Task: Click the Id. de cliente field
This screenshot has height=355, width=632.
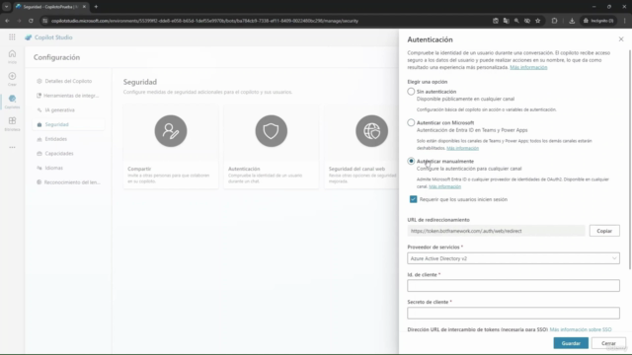Action: tap(513, 285)
